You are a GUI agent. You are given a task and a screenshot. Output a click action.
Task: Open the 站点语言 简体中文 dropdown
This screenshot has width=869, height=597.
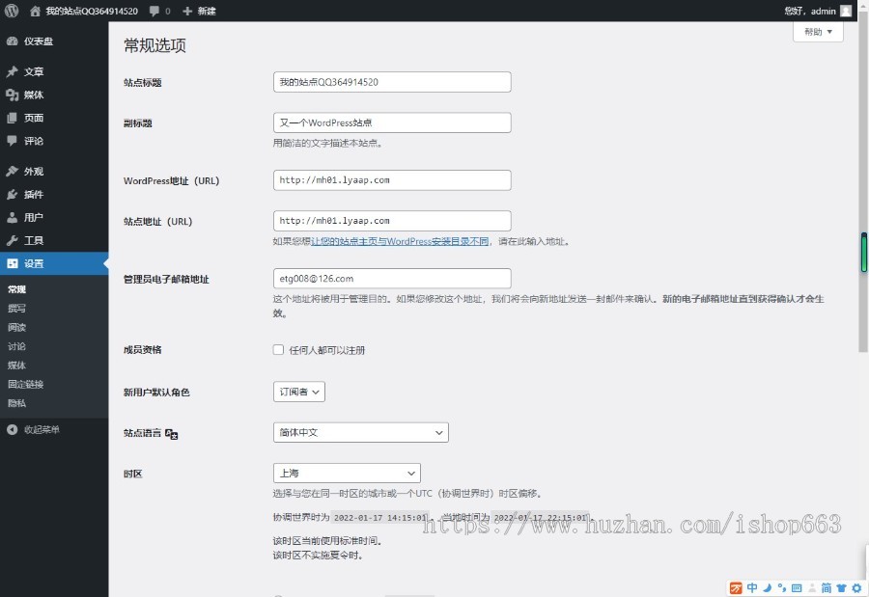point(361,432)
